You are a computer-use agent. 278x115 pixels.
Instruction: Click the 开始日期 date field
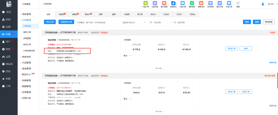point(160,22)
